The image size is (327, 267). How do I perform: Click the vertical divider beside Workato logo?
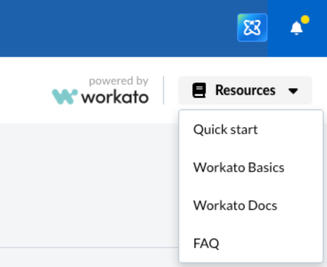click(x=163, y=90)
